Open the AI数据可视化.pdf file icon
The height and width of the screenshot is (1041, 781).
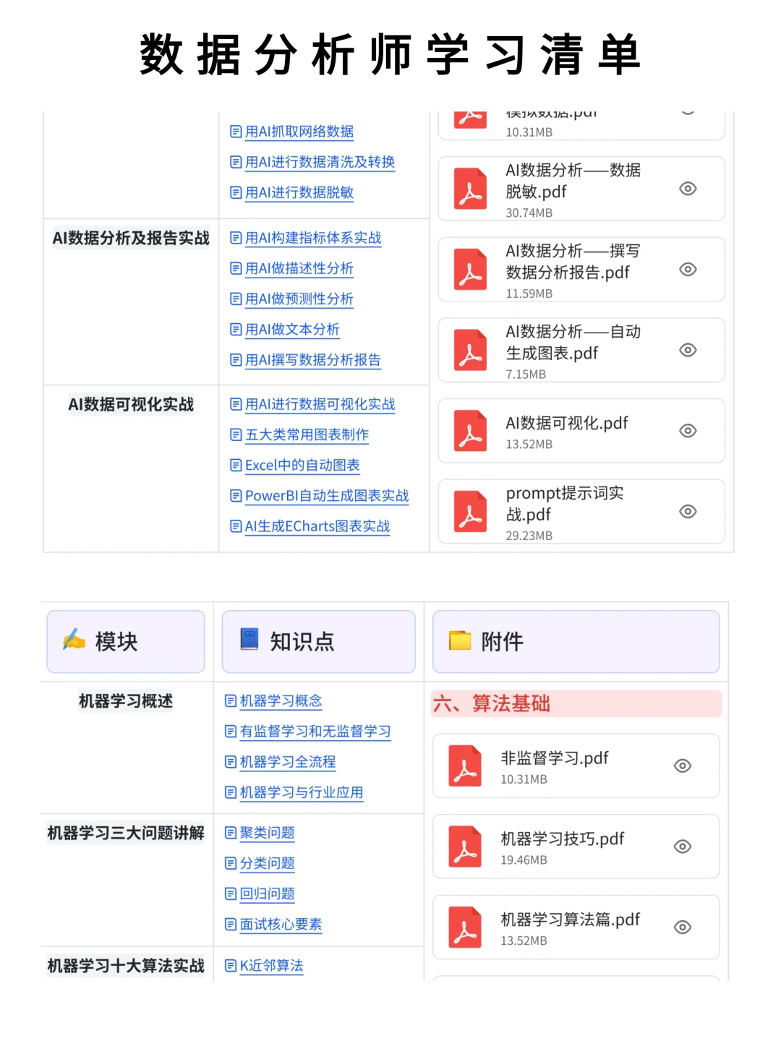469,431
